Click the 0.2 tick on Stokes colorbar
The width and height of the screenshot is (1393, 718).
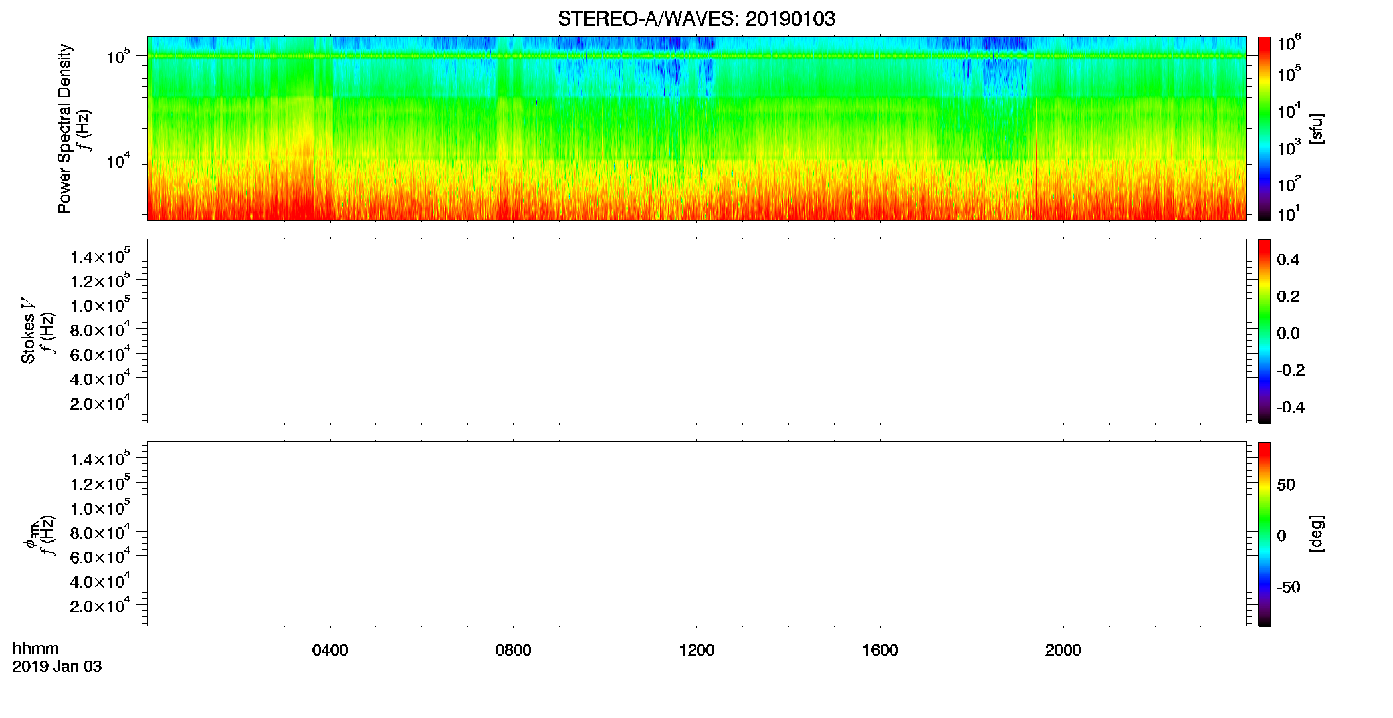coord(1288,297)
